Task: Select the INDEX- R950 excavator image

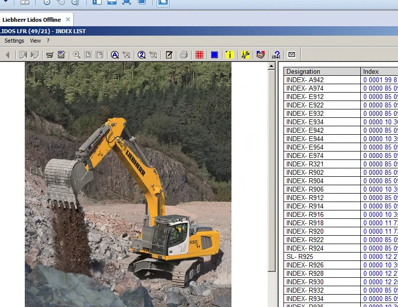Action: pos(128,184)
